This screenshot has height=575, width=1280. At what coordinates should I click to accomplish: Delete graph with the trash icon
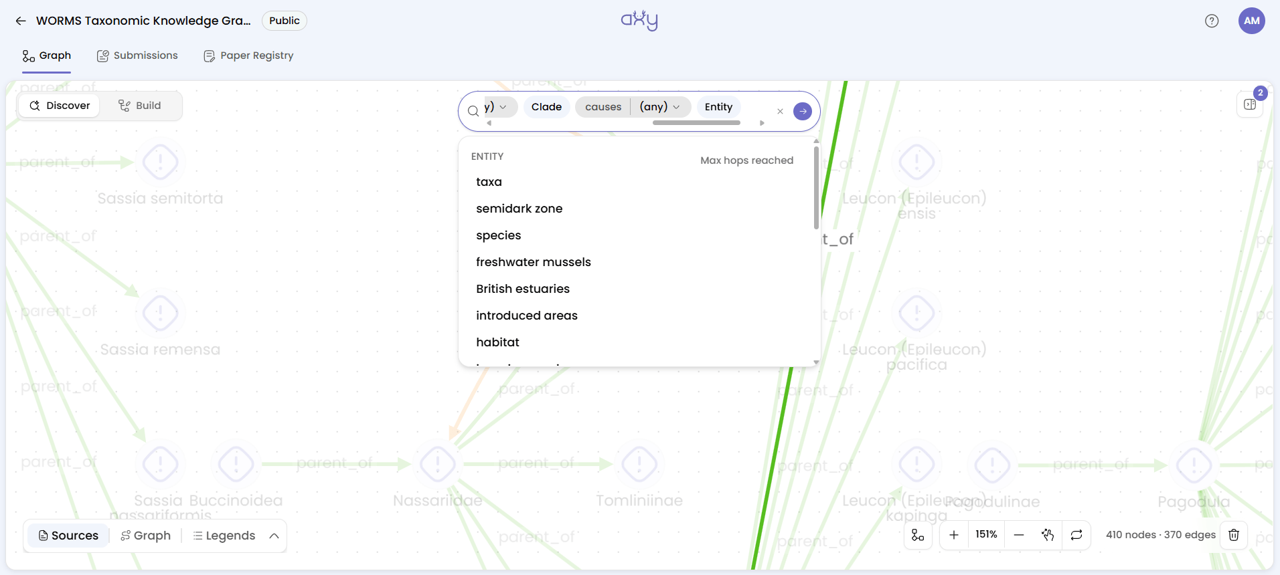[x=1234, y=535]
